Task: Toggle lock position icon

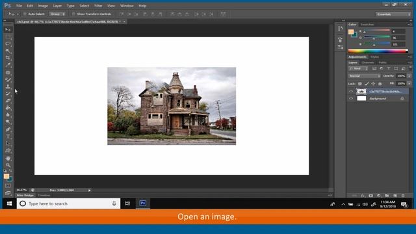Action: (x=373, y=84)
